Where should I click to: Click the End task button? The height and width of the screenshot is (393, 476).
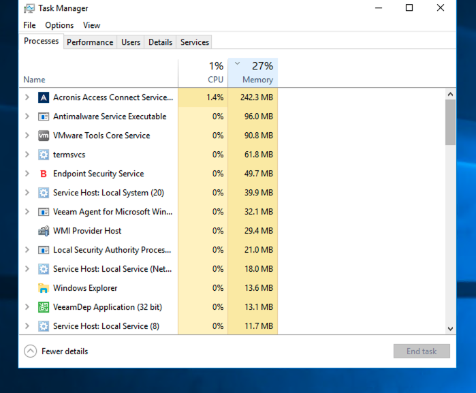point(422,351)
